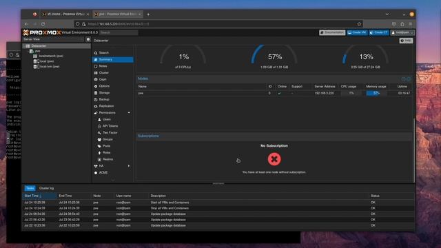Select the Summary menu item

tap(113, 60)
